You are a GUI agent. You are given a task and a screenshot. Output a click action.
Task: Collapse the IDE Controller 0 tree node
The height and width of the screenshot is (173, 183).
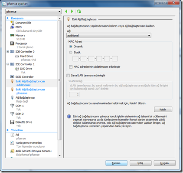click(x=8, y=52)
